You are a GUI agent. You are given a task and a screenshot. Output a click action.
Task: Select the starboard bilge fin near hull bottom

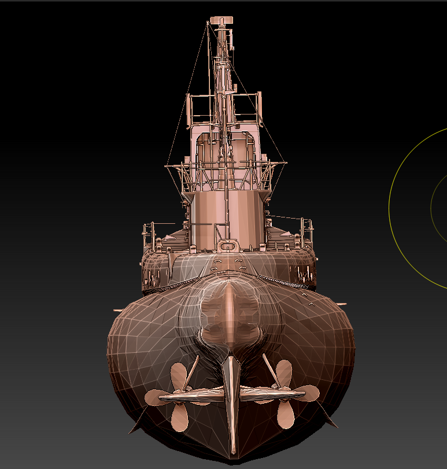click(328, 416)
